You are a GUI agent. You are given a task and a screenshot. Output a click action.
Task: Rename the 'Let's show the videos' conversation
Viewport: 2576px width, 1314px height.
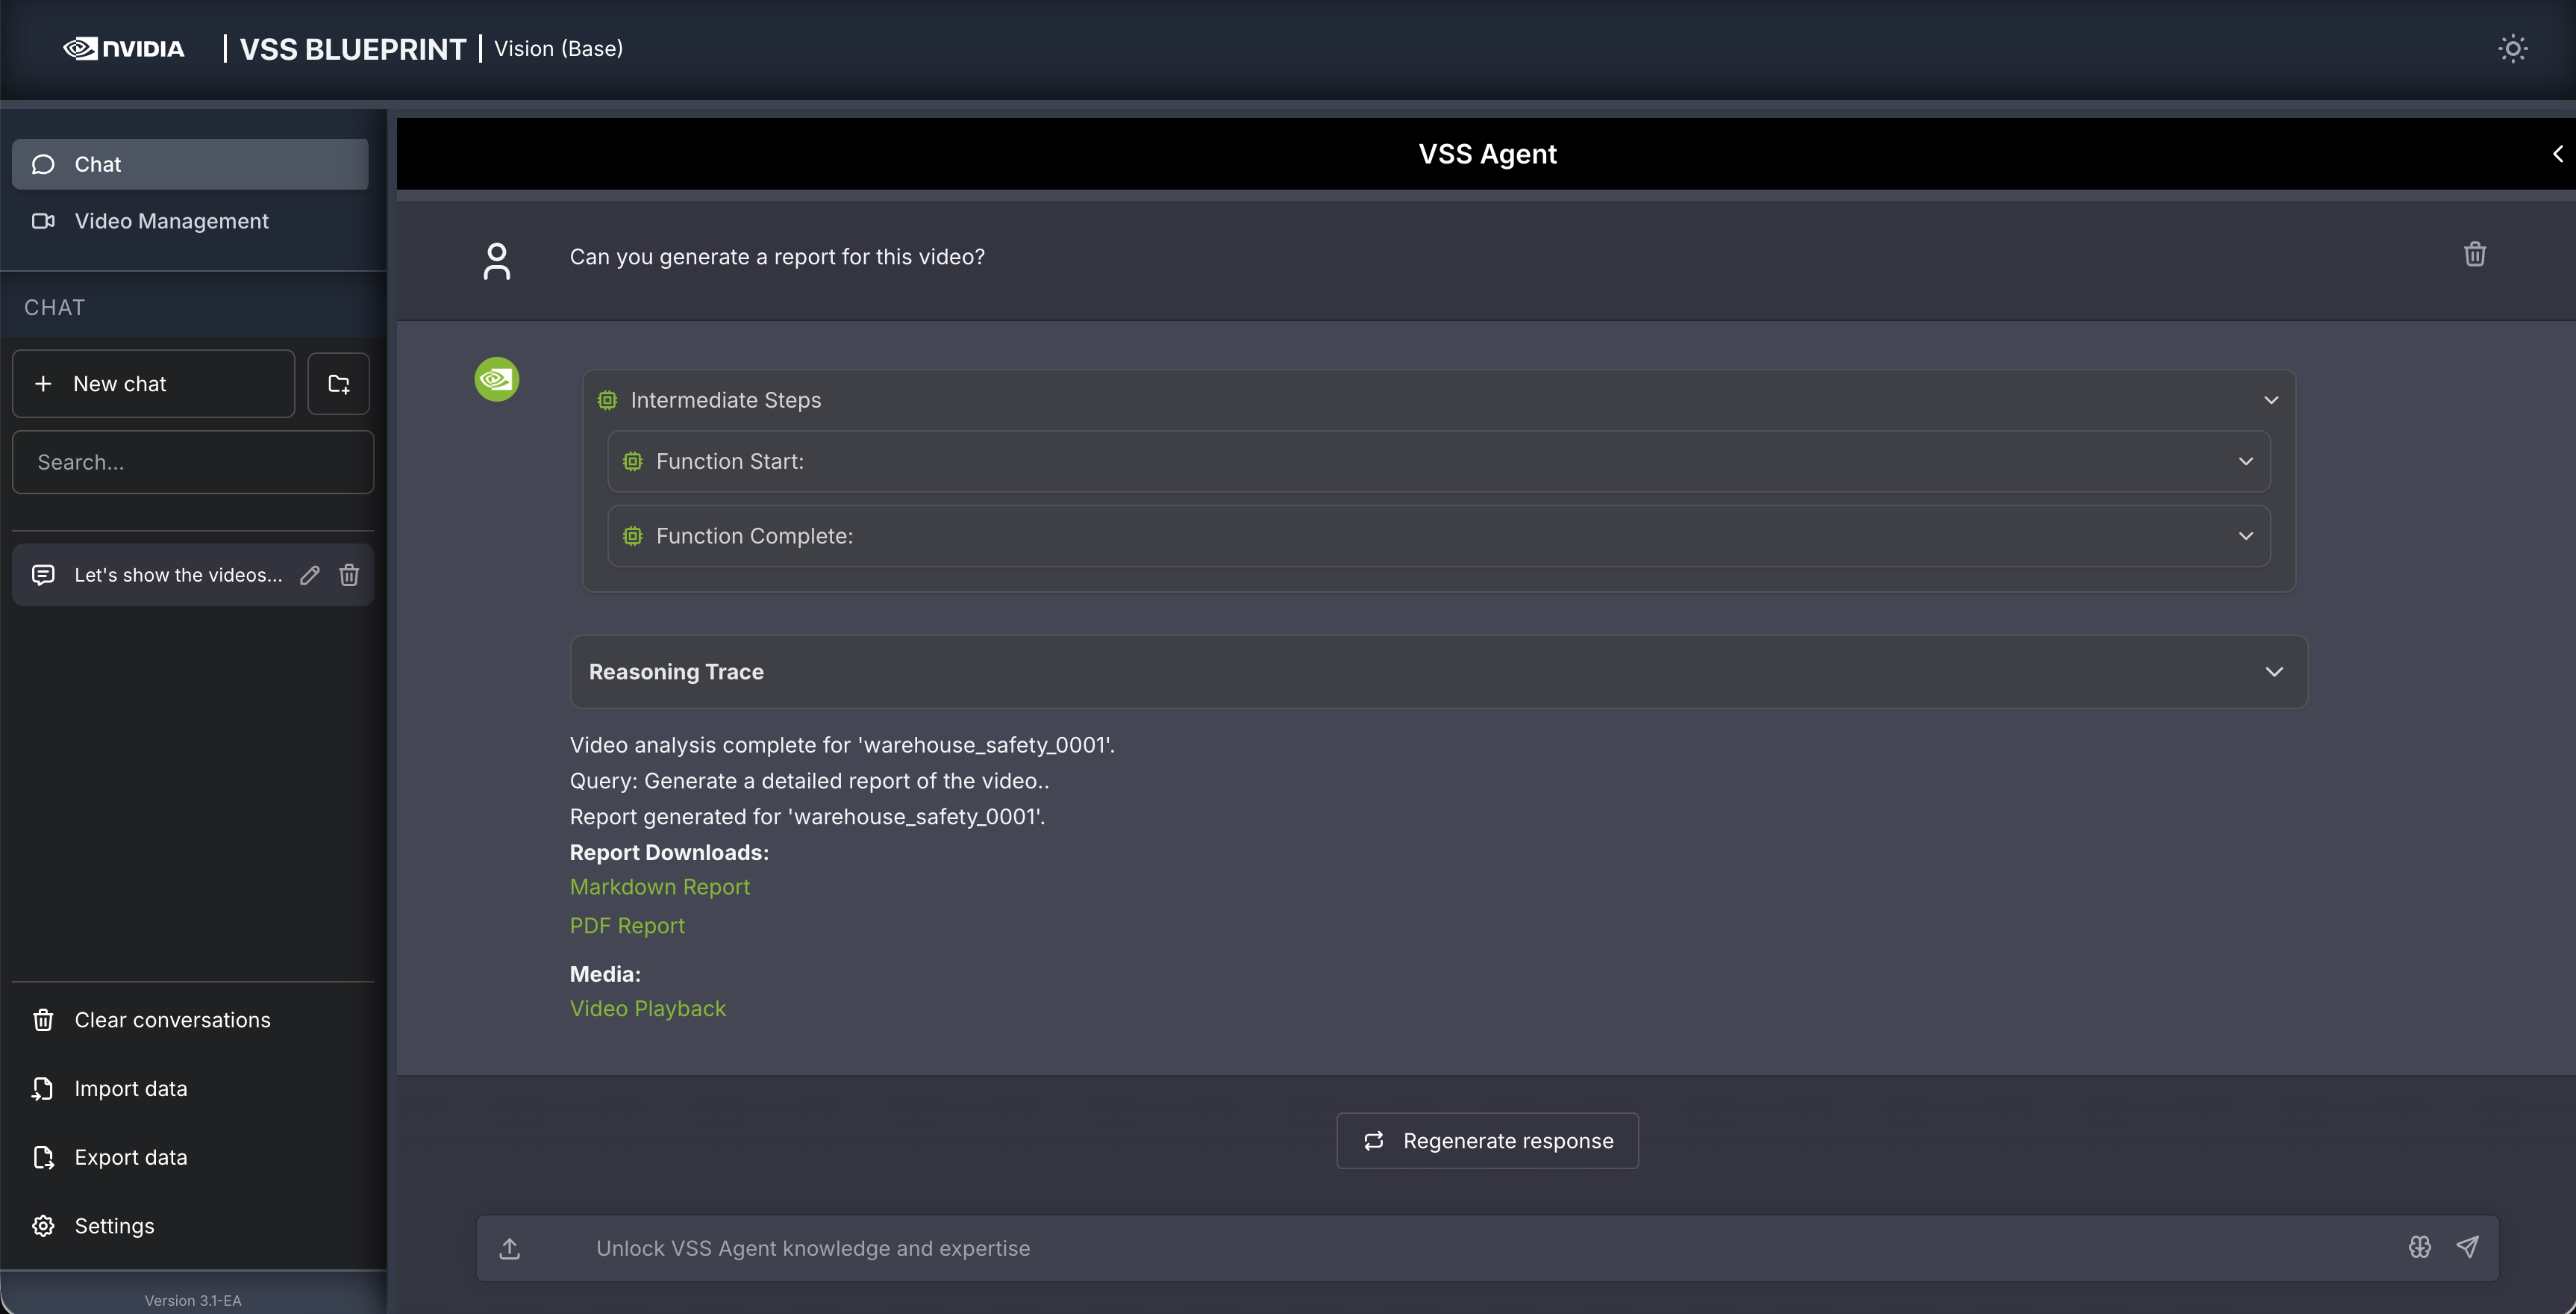click(310, 574)
